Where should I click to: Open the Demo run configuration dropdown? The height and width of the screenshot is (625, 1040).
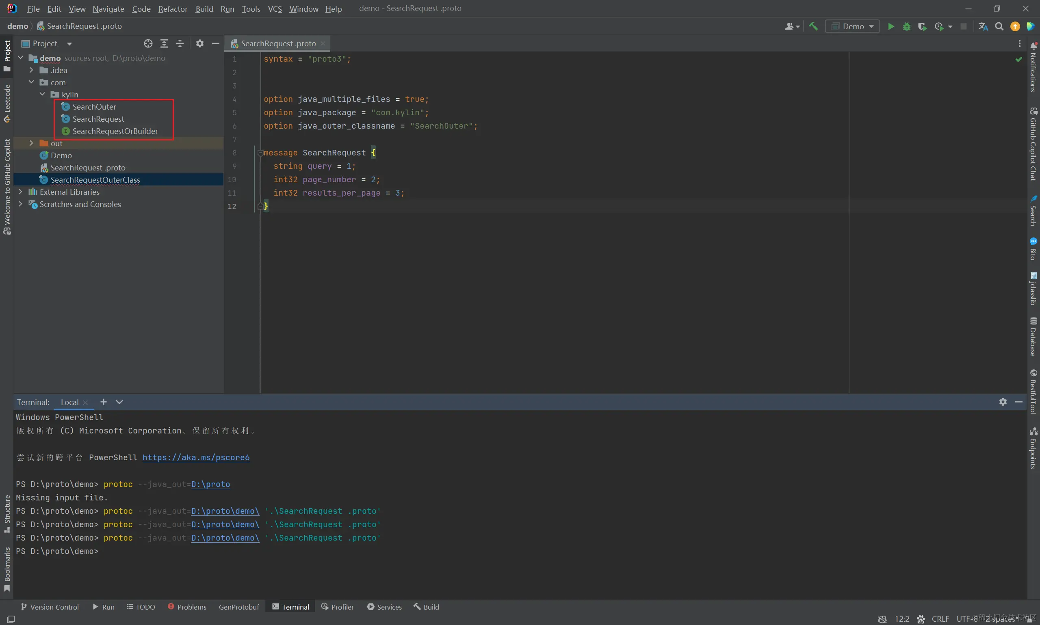852,26
